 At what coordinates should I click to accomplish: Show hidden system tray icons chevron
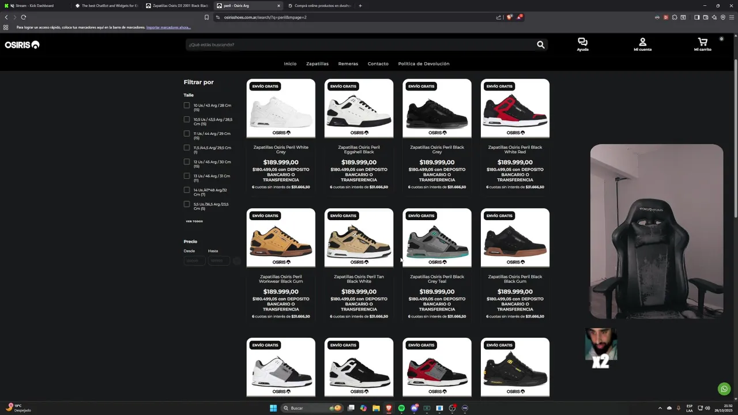tap(660, 408)
